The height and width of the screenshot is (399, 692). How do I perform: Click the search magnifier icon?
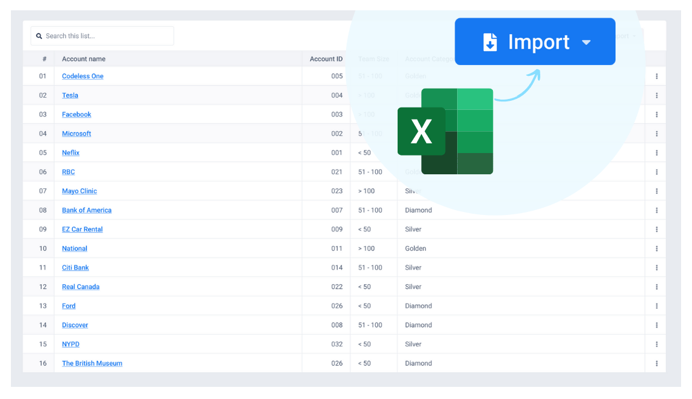[x=39, y=36]
